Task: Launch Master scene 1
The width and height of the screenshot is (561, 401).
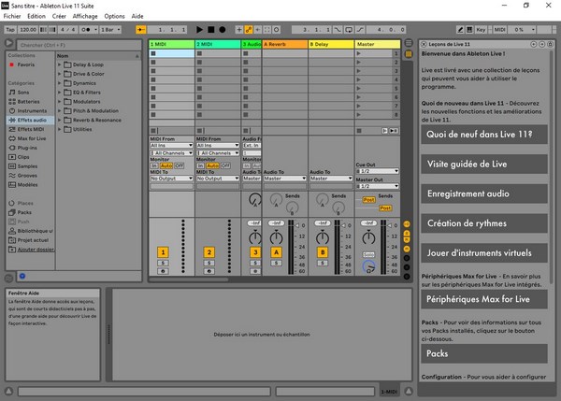Action: 358,53
